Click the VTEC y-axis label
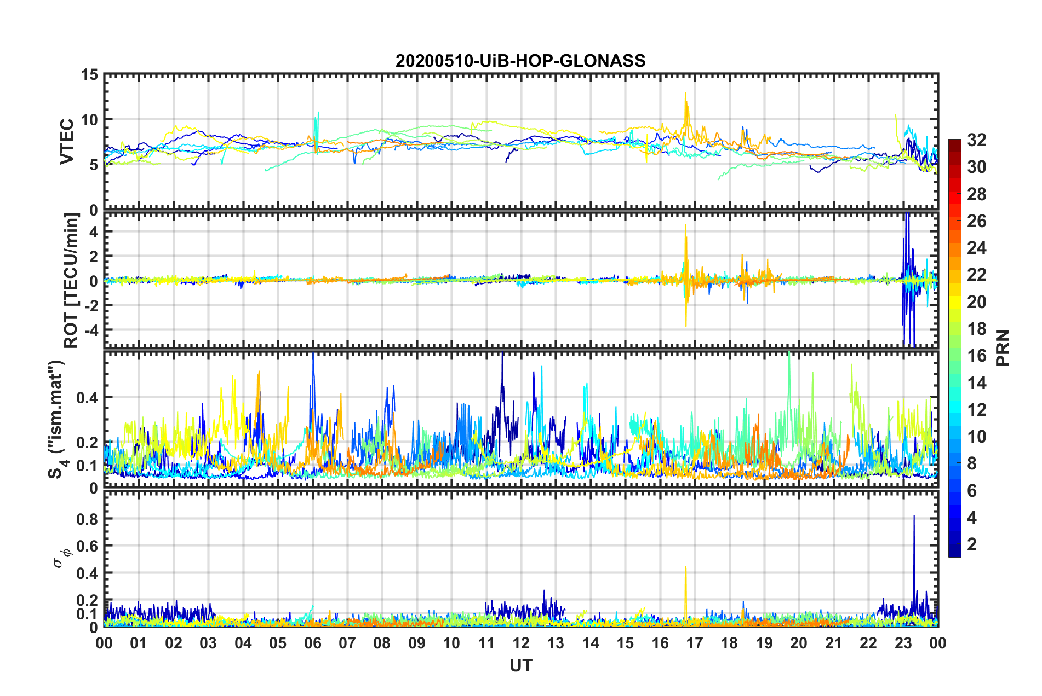Viewport: 1042px width, 696px height. (x=67, y=142)
